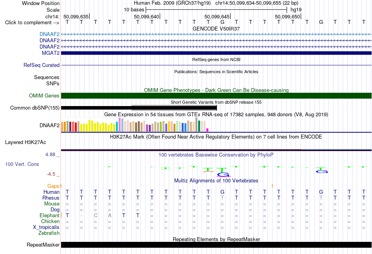Click the dark blue MGAT2 exon bar
Image resolution: width=372 pixels, height=254 pixels.
click(x=216, y=53)
